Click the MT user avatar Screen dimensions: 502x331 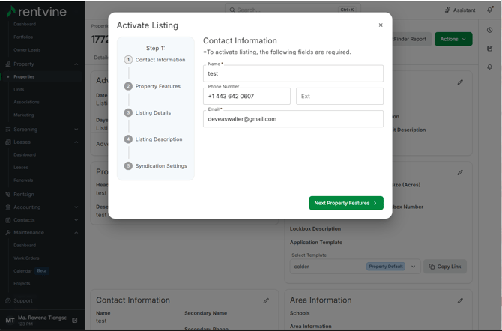(x=10, y=320)
